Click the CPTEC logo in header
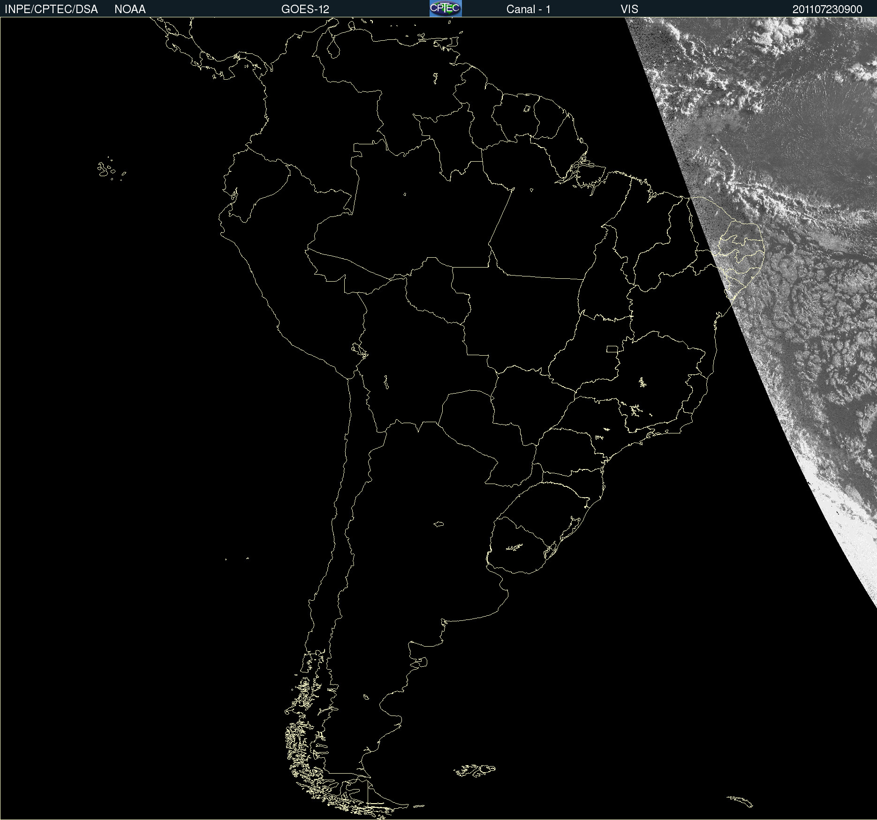 point(446,8)
